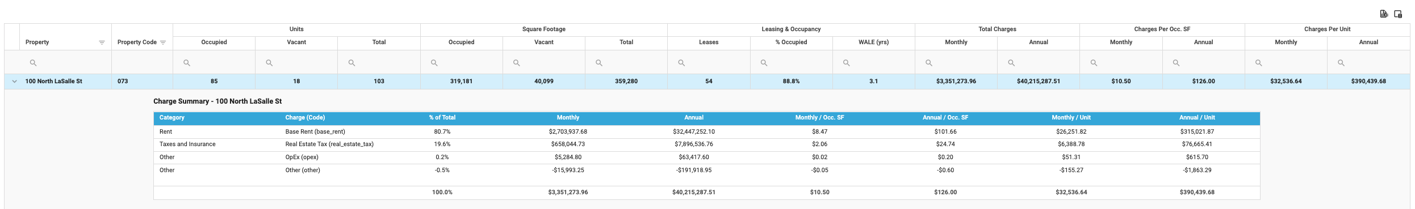Click the search icon under Units Total
Viewport: 1415px width, 209px height.
(351, 63)
